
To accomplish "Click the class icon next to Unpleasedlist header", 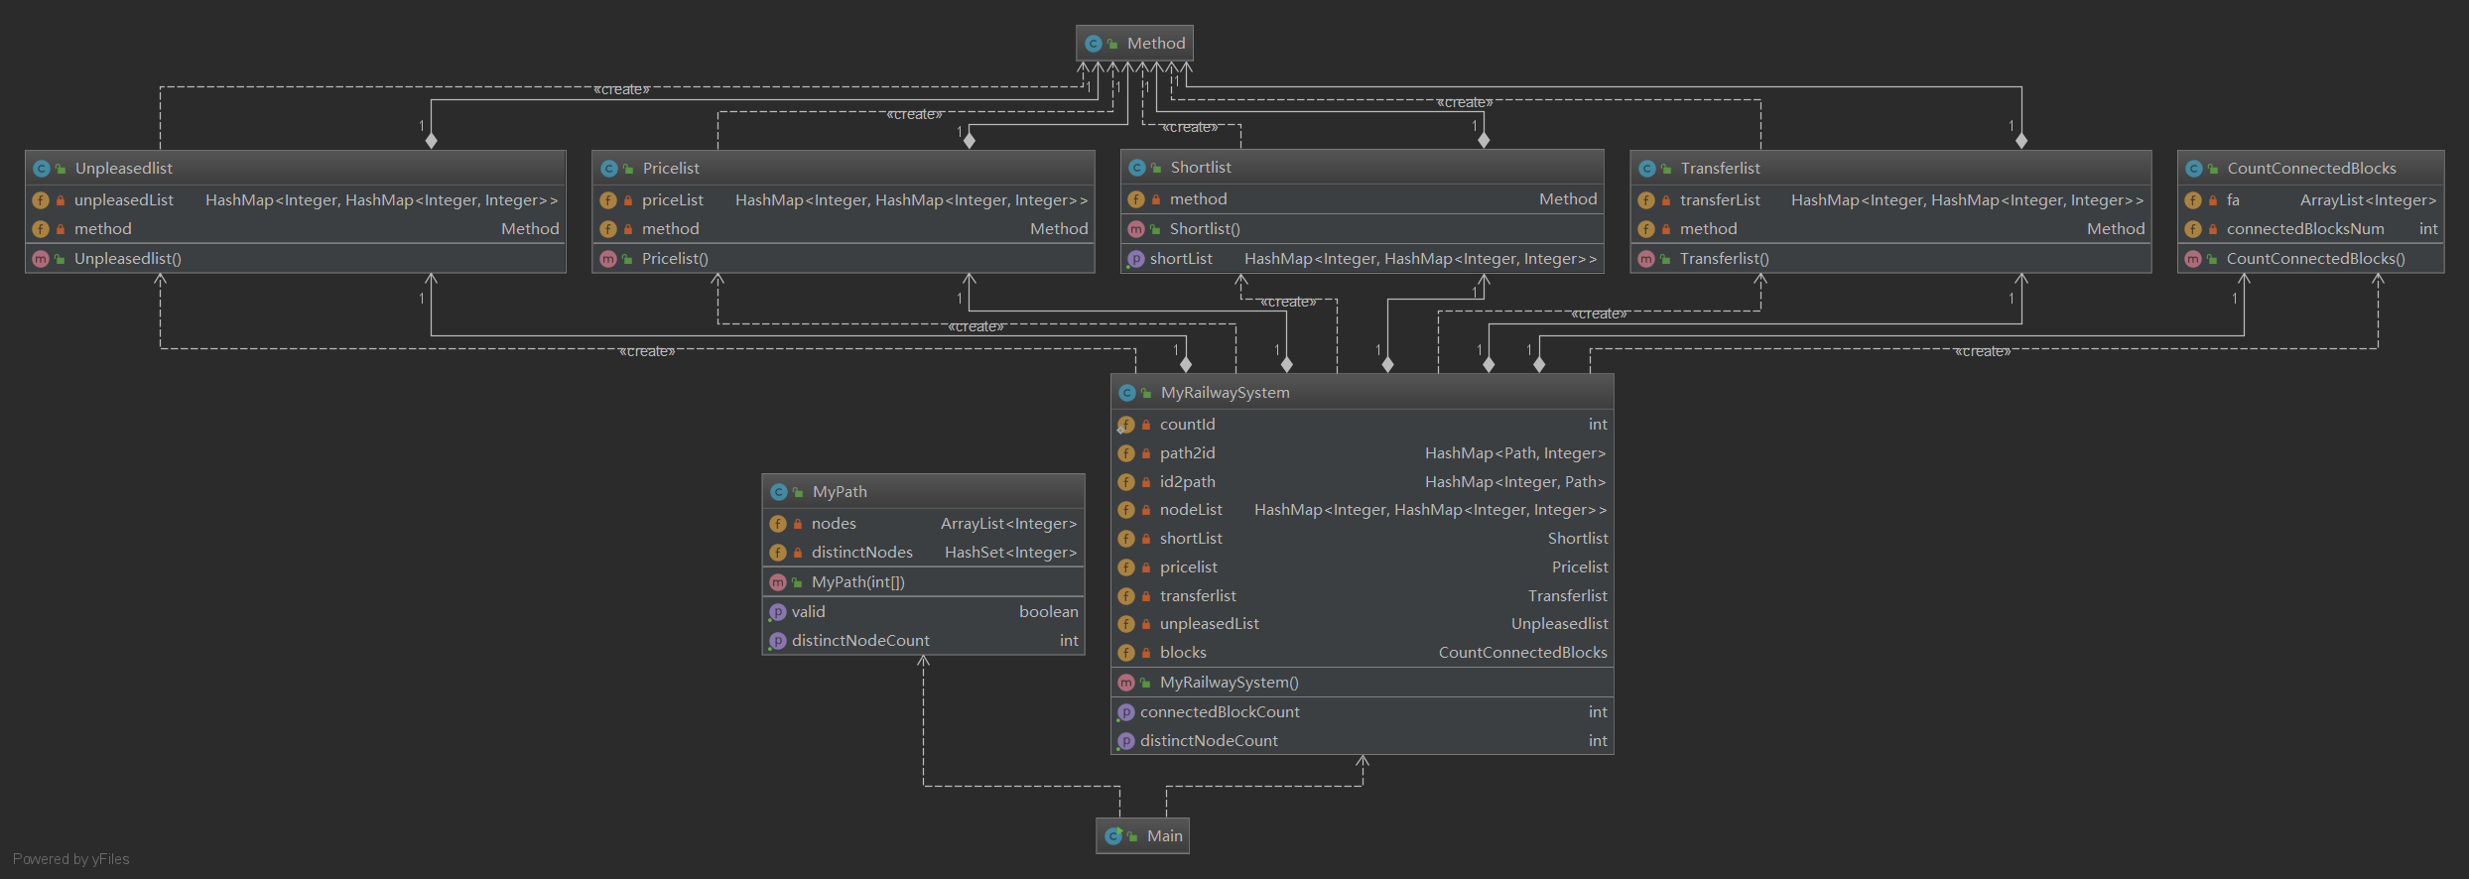I will (x=42, y=169).
